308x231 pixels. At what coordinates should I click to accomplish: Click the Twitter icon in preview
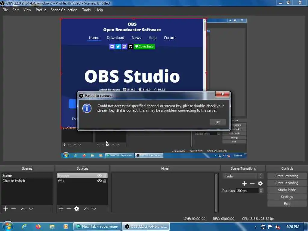coord(118,47)
